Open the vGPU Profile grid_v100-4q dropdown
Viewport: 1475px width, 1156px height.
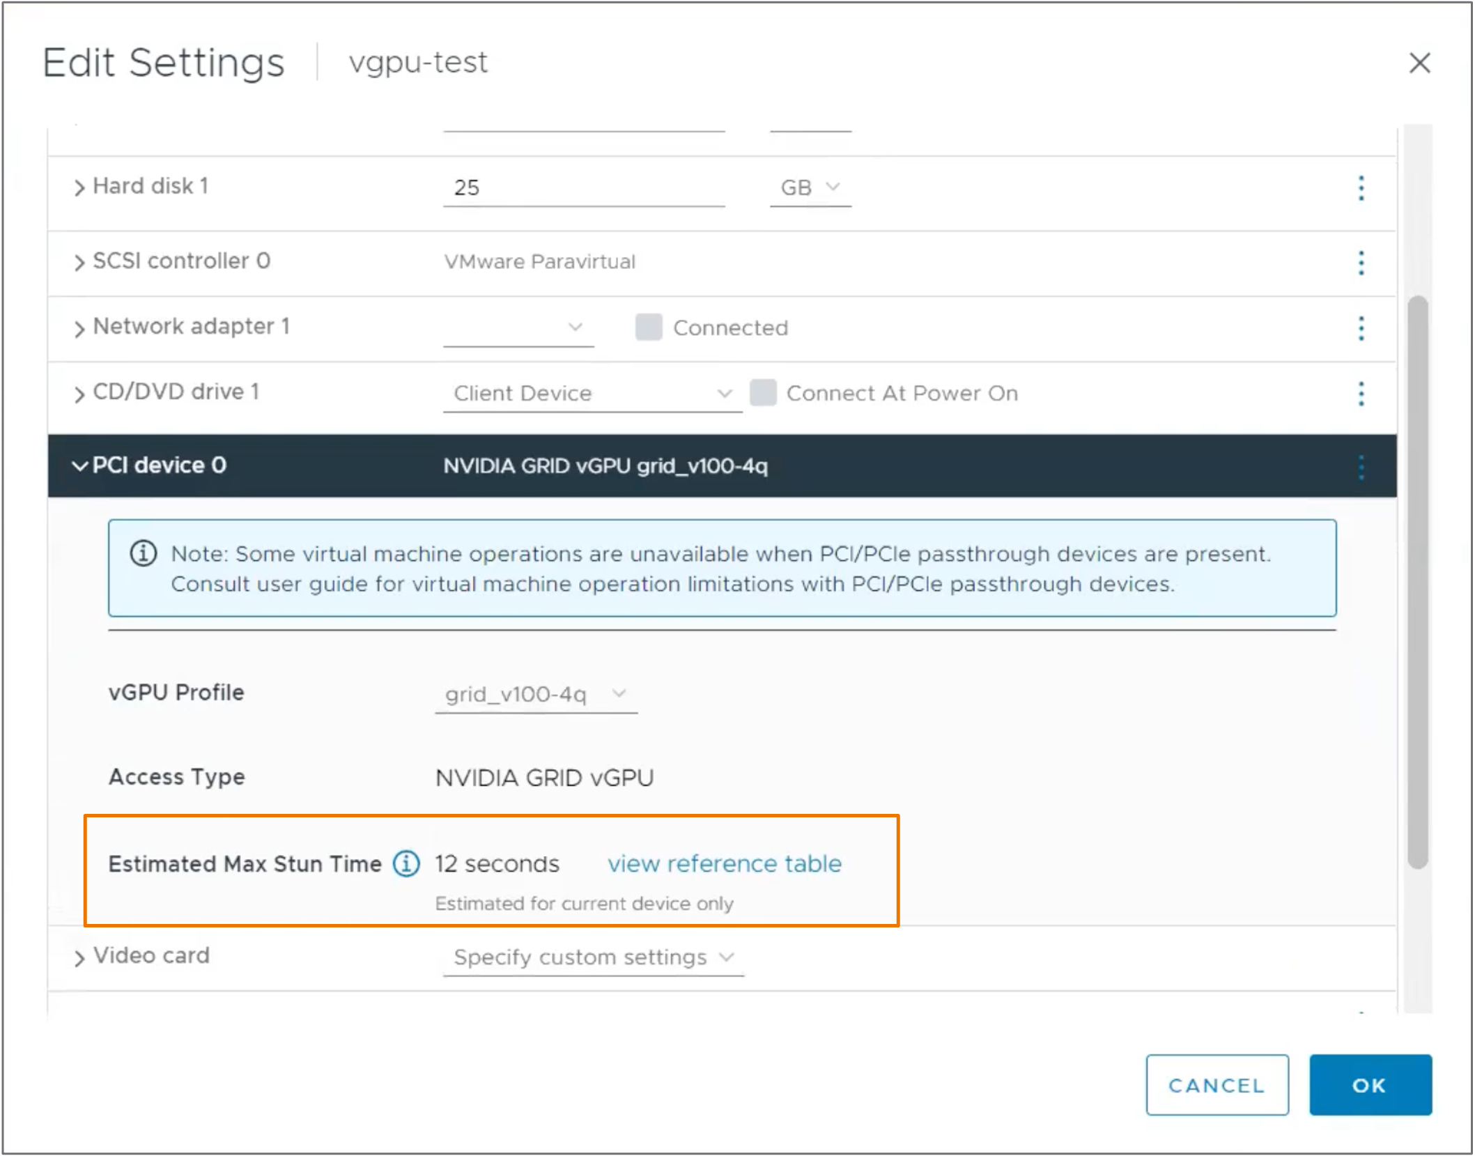536,694
